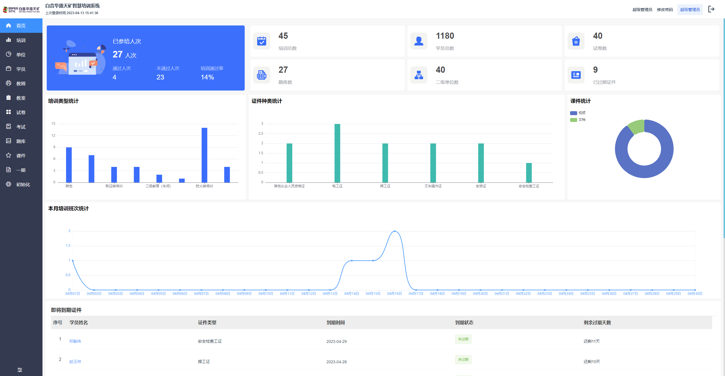Click the highlighted 超级管理员 button
The image size is (725, 376).
pos(690,10)
